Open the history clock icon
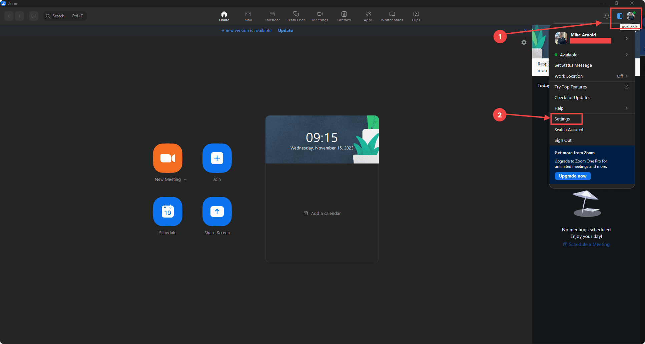The width and height of the screenshot is (645, 344). coord(33,16)
